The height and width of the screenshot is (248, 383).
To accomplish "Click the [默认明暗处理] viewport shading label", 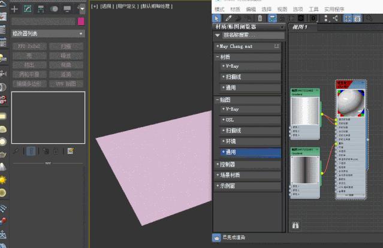I will click(x=156, y=7).
